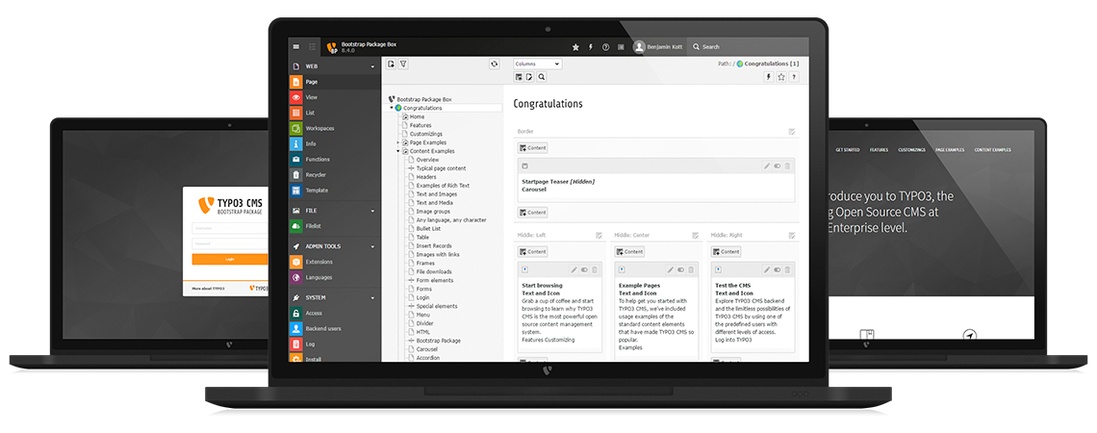The width and height of the screenshot is (1097, 433).
Task: Toggle visibility of Example Pages element
Action: [680, 269]
